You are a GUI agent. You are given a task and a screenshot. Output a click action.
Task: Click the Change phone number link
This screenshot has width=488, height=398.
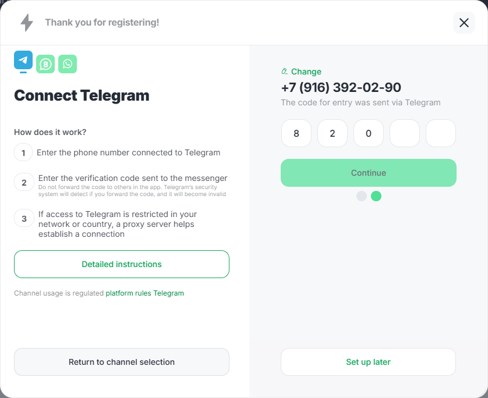click(306, 72)
